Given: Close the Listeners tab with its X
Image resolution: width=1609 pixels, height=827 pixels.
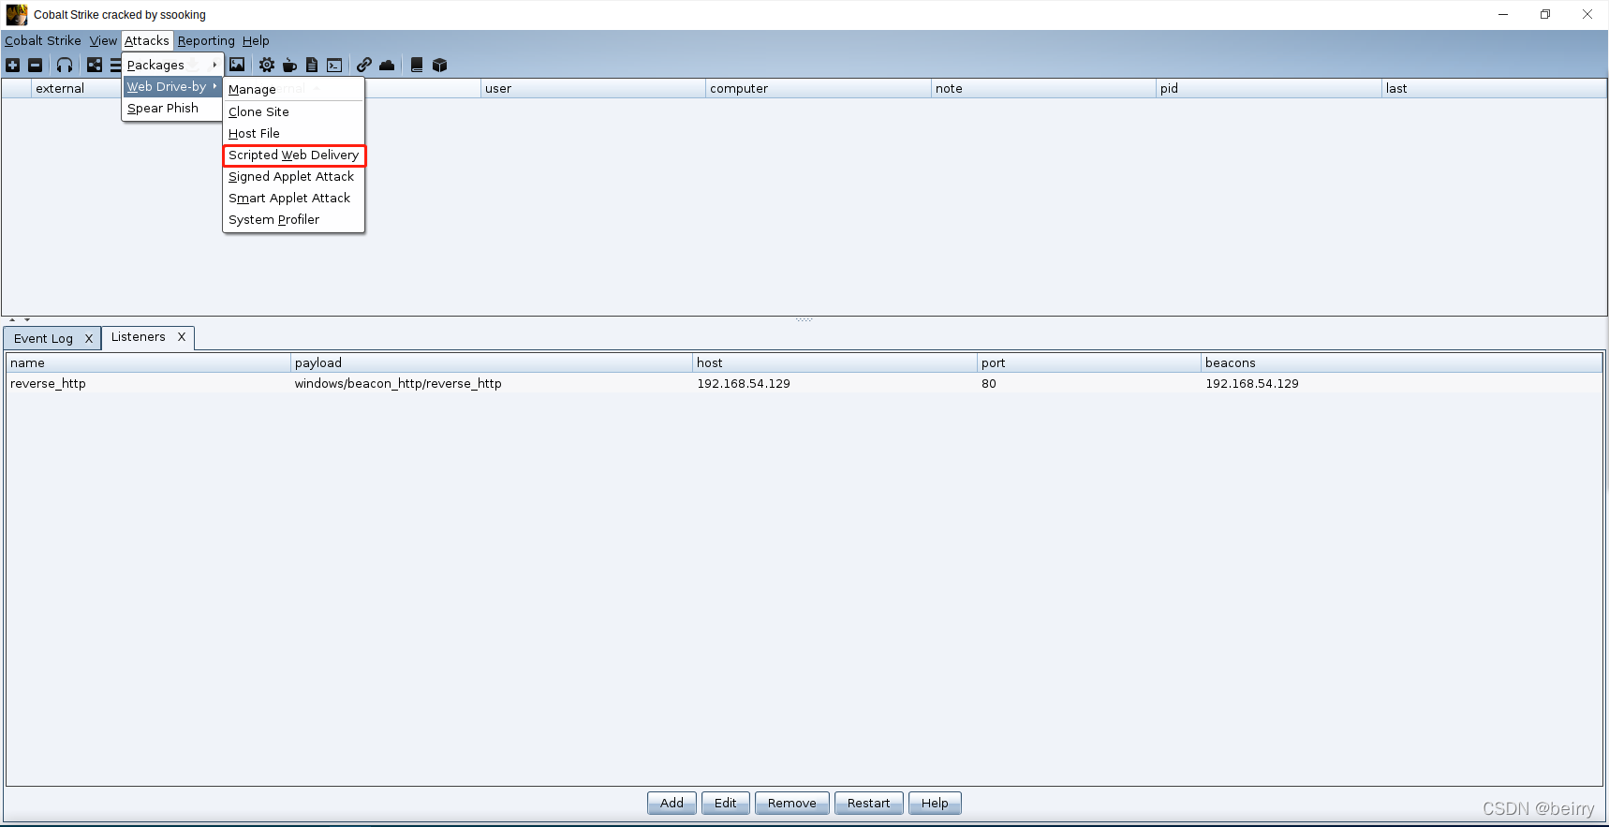Looking at the screenshot, I should point(182,337).
